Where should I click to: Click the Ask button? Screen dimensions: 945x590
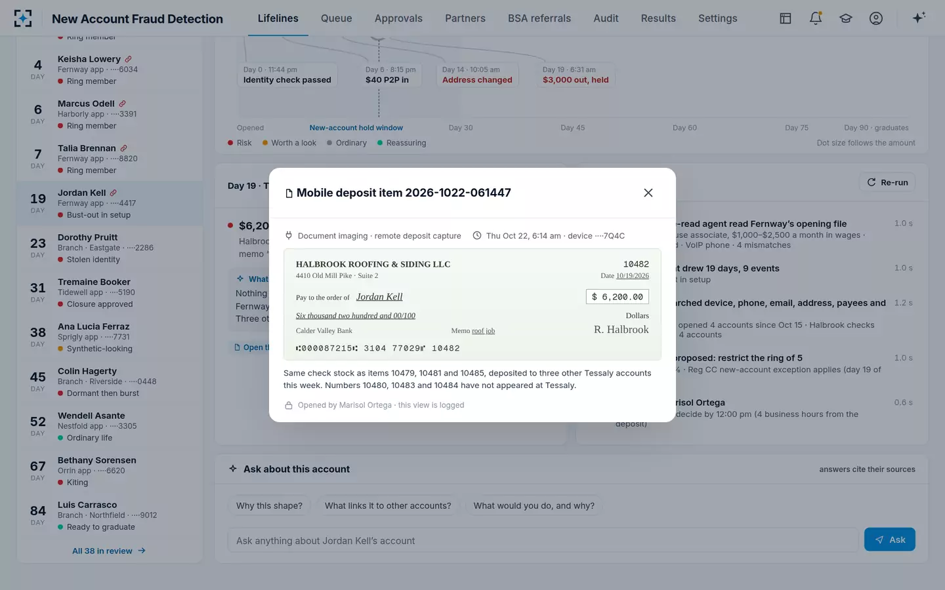(890, 540)
